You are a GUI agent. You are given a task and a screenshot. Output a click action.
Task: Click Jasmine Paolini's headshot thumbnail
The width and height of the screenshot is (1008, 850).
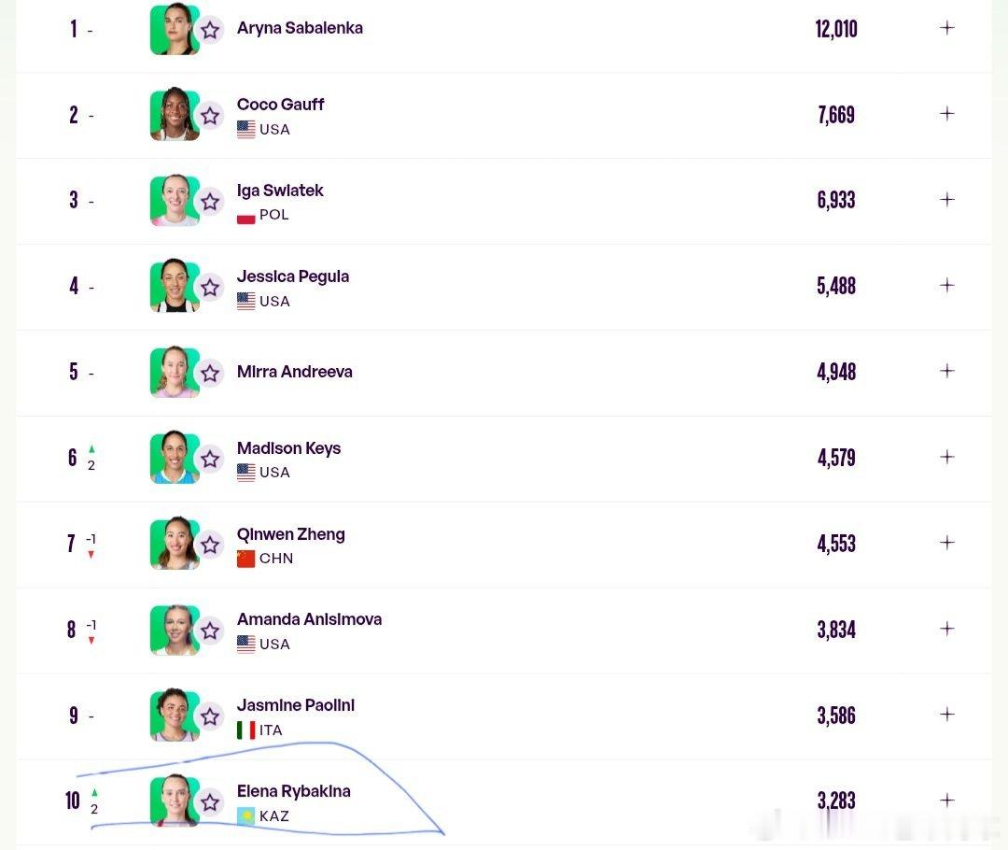[175, 715]
